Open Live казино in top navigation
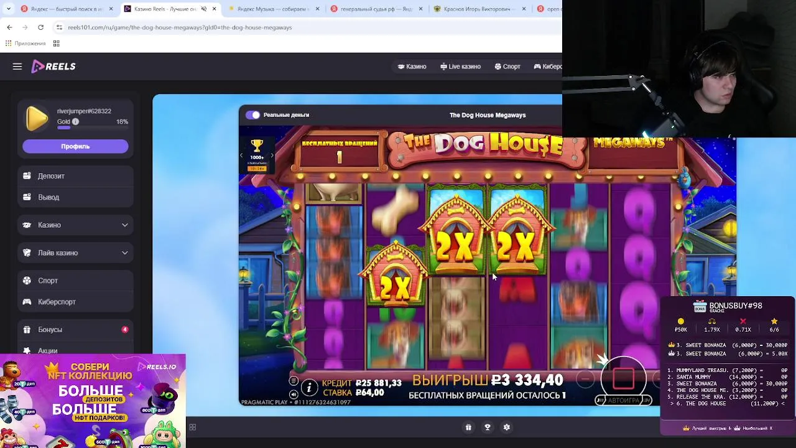Viewport: 796px width, 448px height. pos(460,67)
